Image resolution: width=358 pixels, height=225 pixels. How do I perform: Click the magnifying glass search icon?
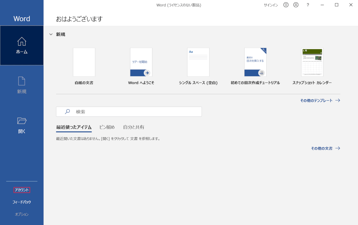point(67,112)
